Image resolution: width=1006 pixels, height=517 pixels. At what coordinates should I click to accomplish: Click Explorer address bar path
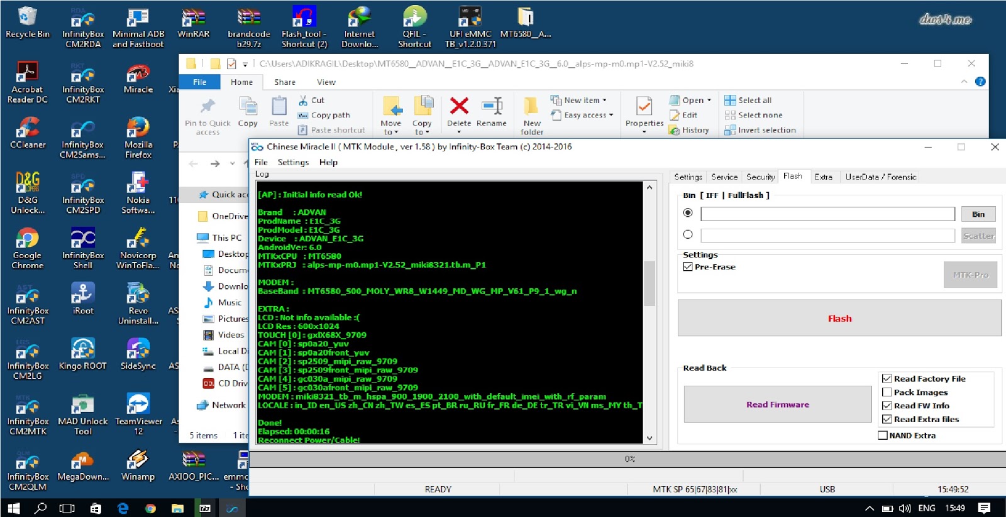[x=477, y=63]
